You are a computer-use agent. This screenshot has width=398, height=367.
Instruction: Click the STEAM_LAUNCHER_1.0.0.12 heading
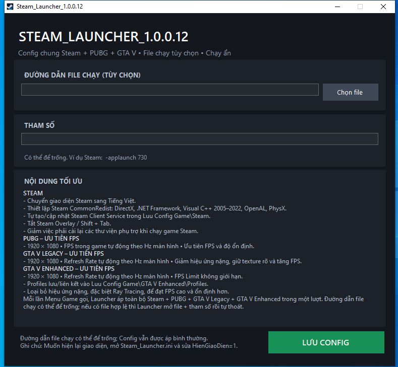pyautogui.click(x=103, y=37)
